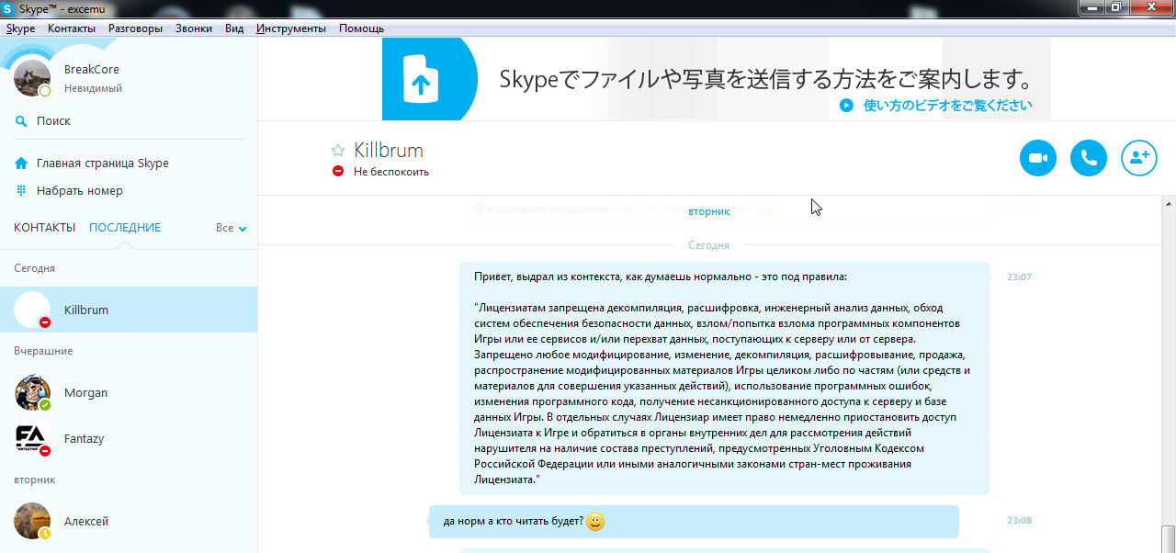Open the Контакты menu

[72, 28]
